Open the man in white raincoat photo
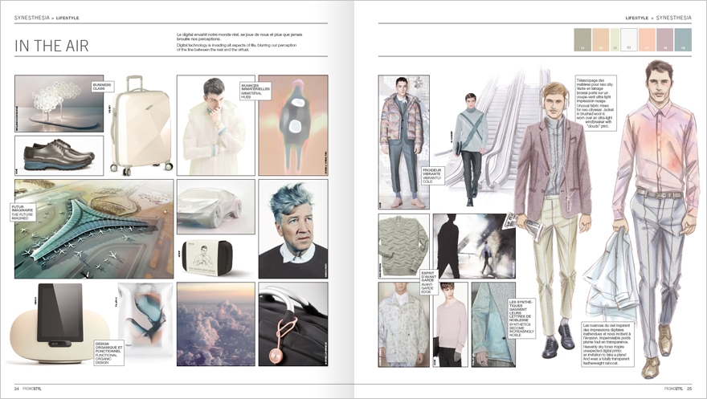Screen dimensions: 707x399 tap(215, 125)
